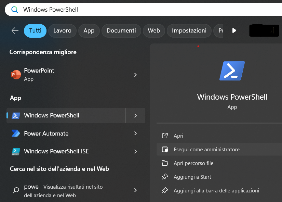
Task: Expand the Windows PowerShell ISE chevron
Action: 135,152
